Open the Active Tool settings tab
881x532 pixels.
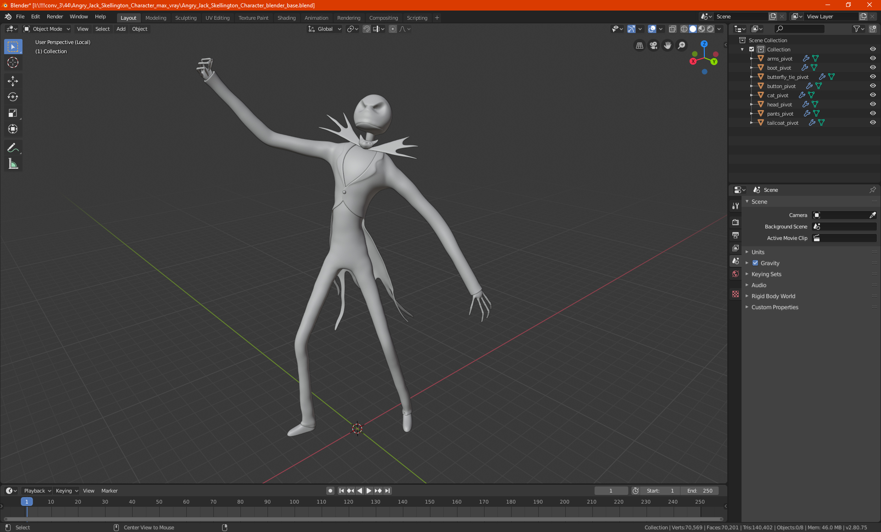point(736,206)
